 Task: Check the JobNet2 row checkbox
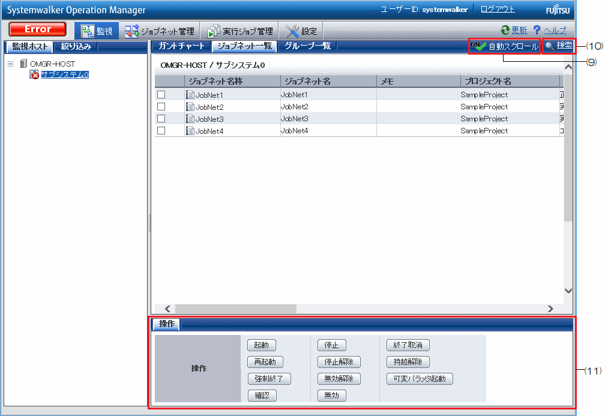(x=161, y=107)
